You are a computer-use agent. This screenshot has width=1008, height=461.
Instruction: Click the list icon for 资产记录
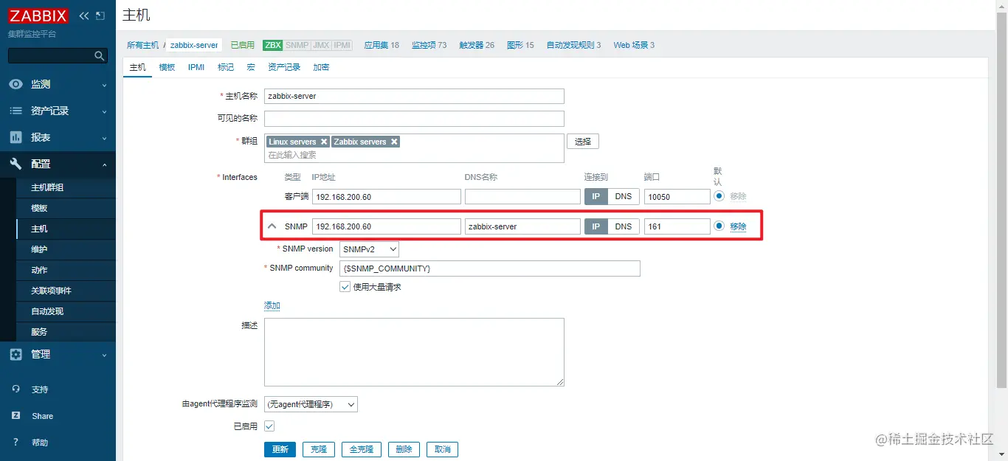pyautogui.click(x=16, y=111)
